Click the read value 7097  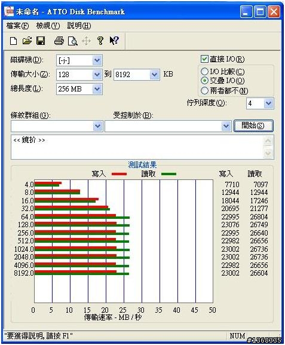tap(261, 184)
